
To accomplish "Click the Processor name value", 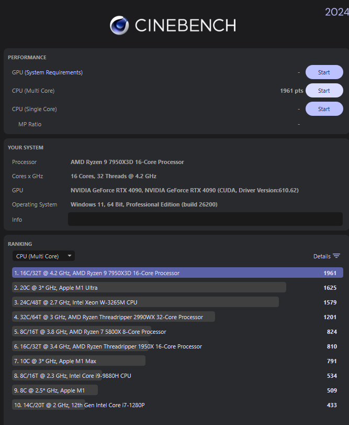I will click(127, 162).
